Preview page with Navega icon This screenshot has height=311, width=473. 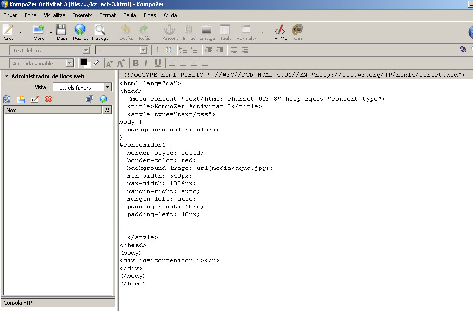tap(100, 29)
